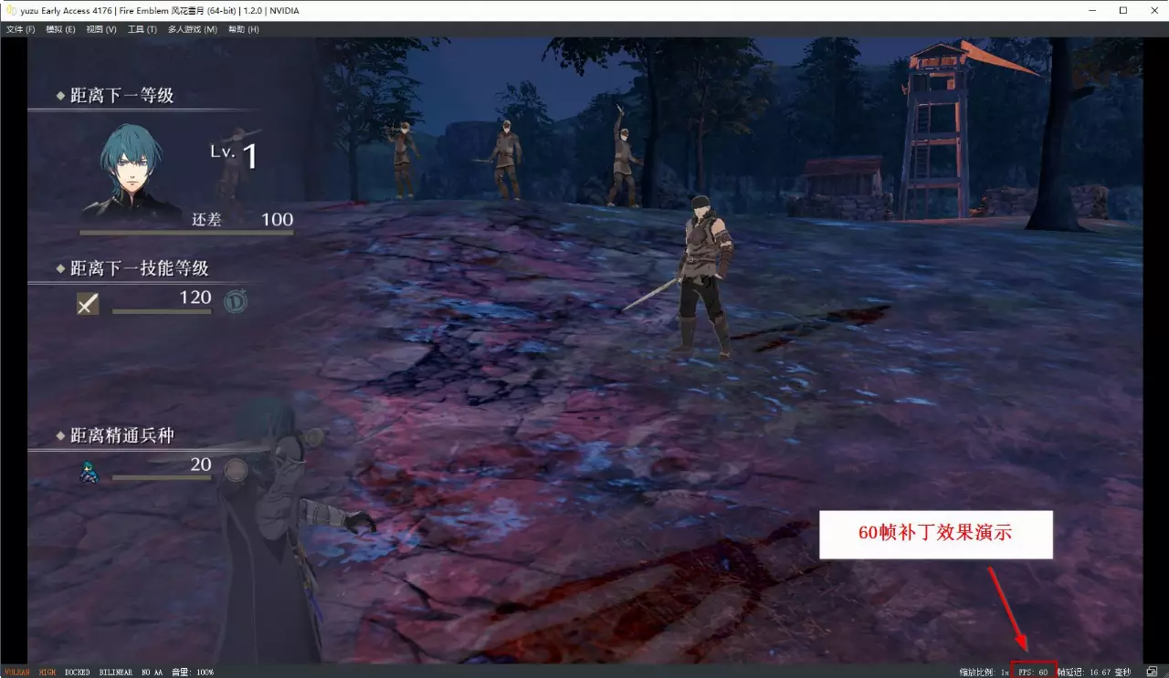This screenshot has width=1169, height=678.
Task: Toggle DOCKED mode in status bar
Action: click(x=78, y=672)
